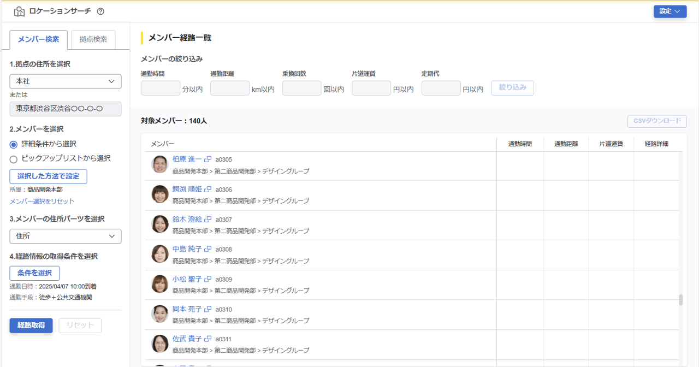Viewport: 699px width, 367px height.
Task: Switch to the 拠点検索 tab
Action: [x=92, y=39]
